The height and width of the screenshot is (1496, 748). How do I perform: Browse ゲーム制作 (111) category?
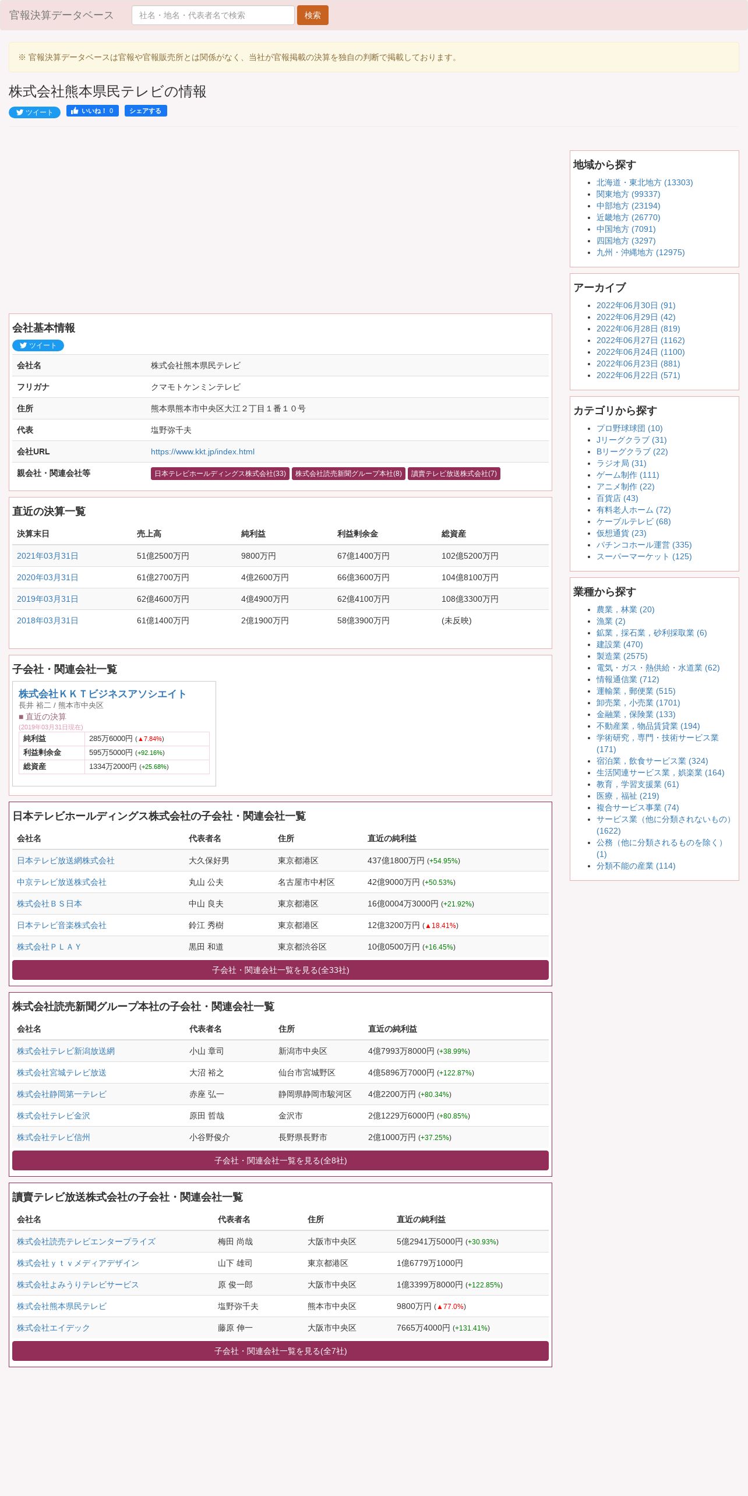[627, 475]
